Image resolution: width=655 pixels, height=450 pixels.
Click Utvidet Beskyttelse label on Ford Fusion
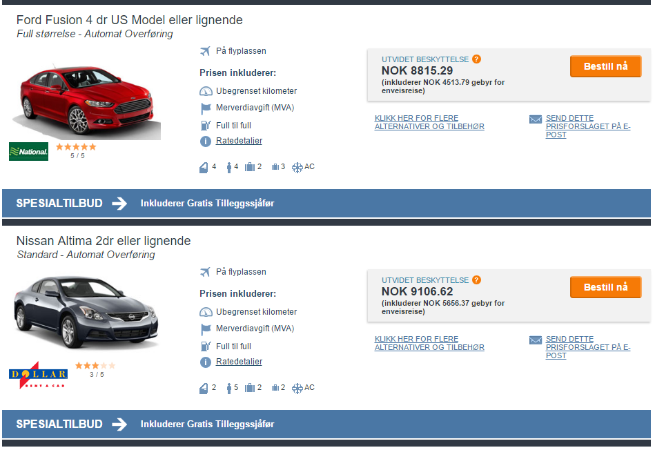(x=425, y=59)
